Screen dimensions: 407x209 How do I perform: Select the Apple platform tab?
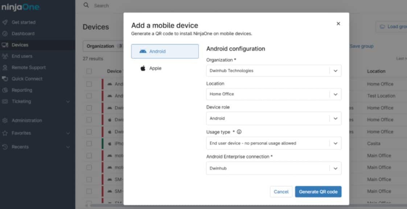click(165, 68)
